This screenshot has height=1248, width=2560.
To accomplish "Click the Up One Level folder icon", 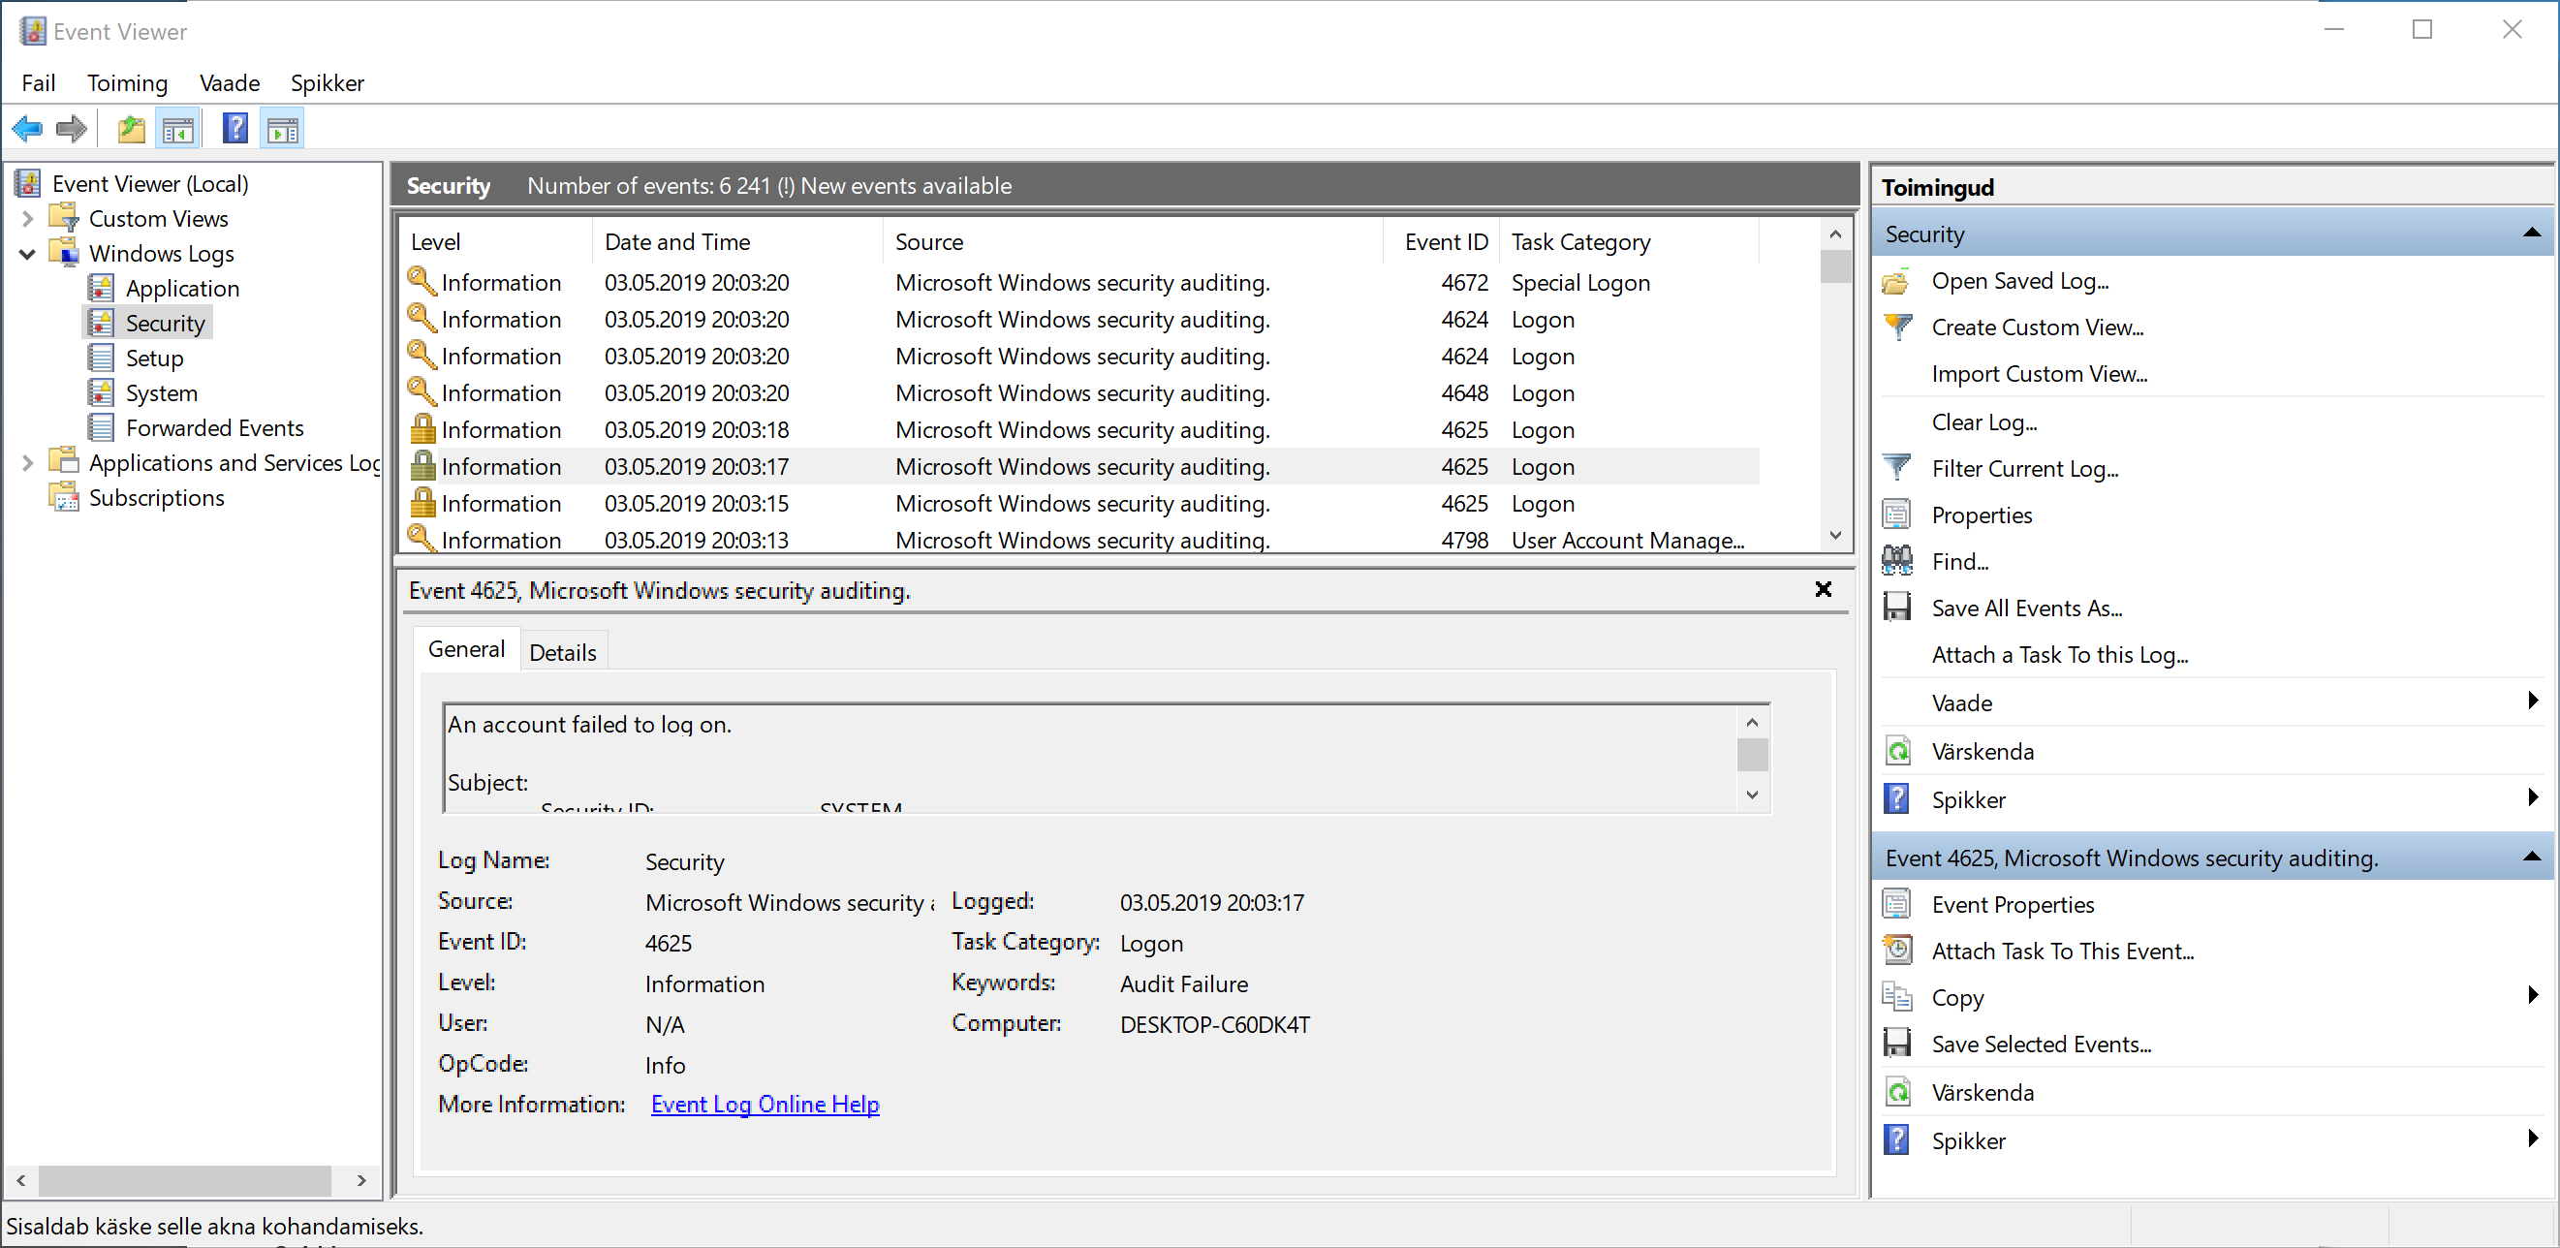I will pos(131,129).
